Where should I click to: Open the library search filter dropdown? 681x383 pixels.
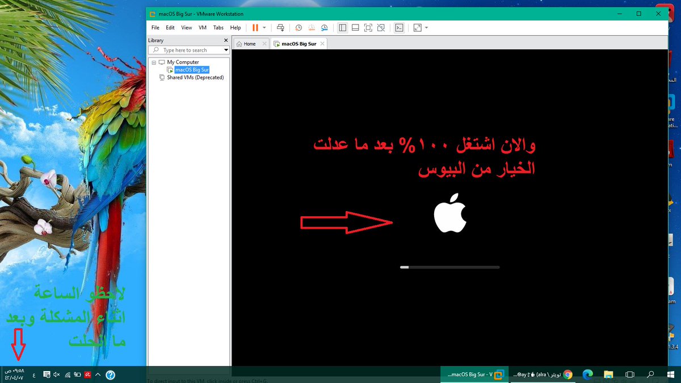[x=226, y=50]
